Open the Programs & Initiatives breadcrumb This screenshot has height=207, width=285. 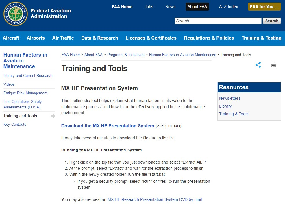click(x=126, y=55)
